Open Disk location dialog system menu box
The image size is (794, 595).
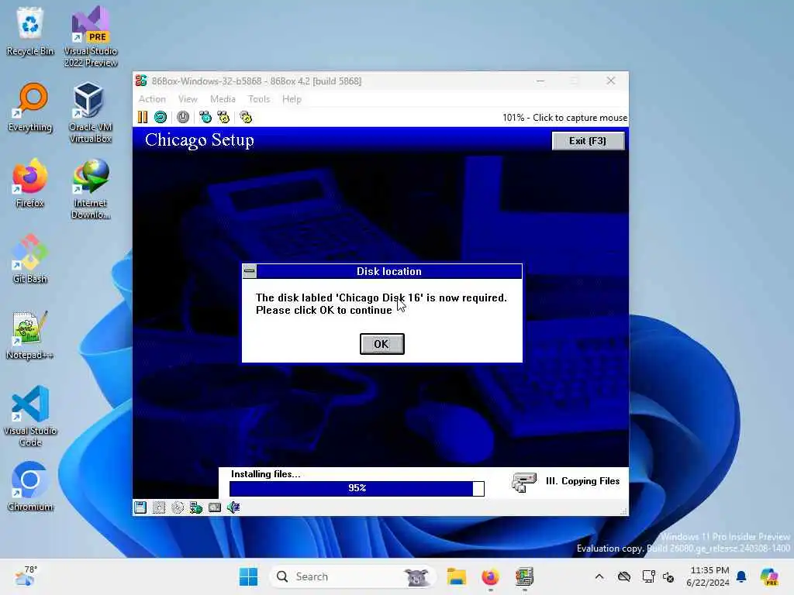[x=250, y=271]
